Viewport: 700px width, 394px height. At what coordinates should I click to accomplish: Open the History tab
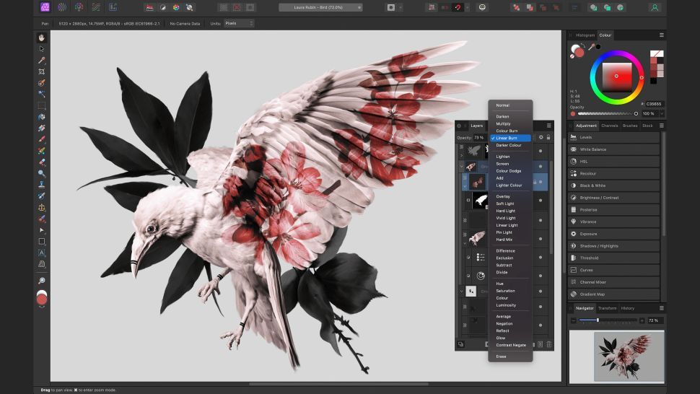(x=628, y=308)
